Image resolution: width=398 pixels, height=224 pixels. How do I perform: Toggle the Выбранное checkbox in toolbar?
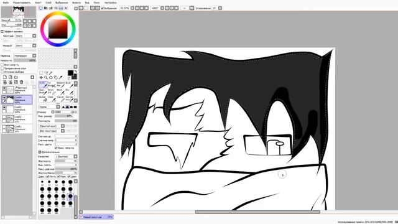(102, 8)
